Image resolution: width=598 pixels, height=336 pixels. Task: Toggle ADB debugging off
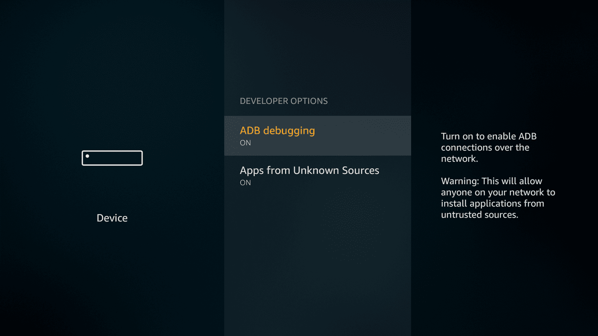tap(317, 136)
